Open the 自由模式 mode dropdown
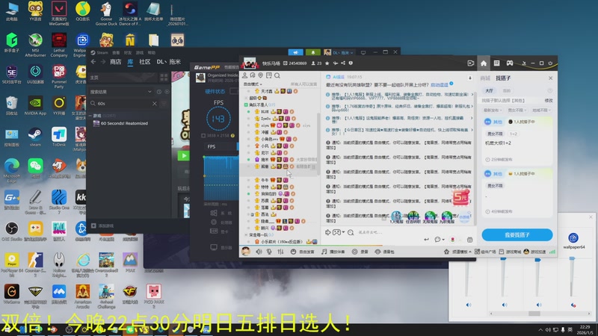 [x=253, y=84]
